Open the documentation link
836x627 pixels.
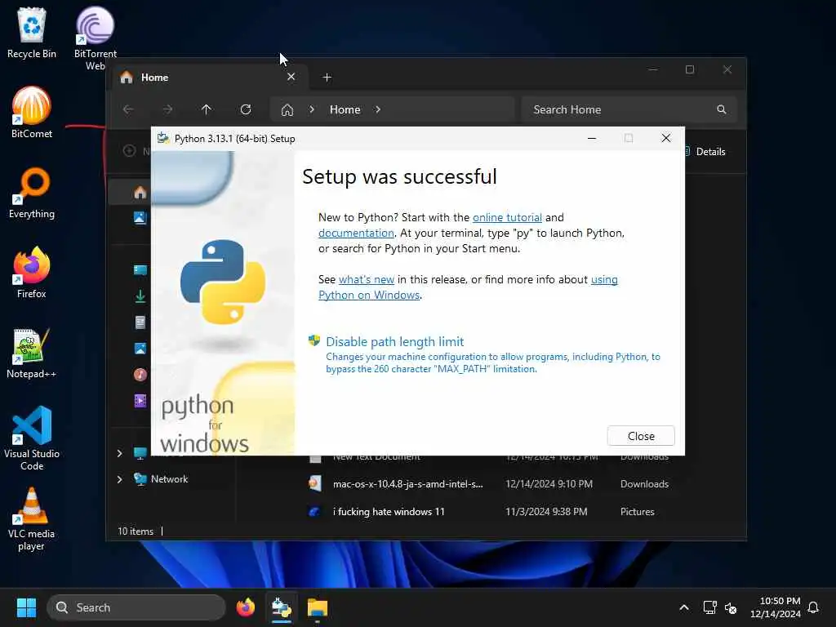(x=356, y=233)
